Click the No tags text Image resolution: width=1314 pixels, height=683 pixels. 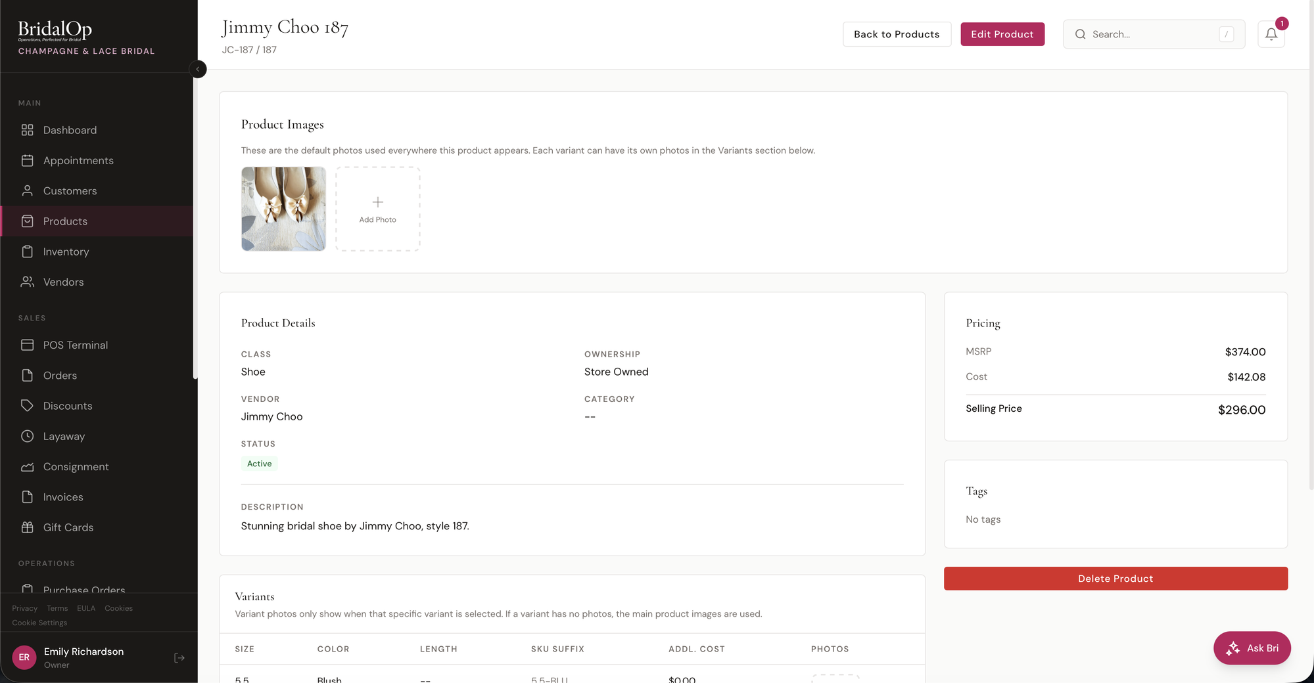pos(983,519)
